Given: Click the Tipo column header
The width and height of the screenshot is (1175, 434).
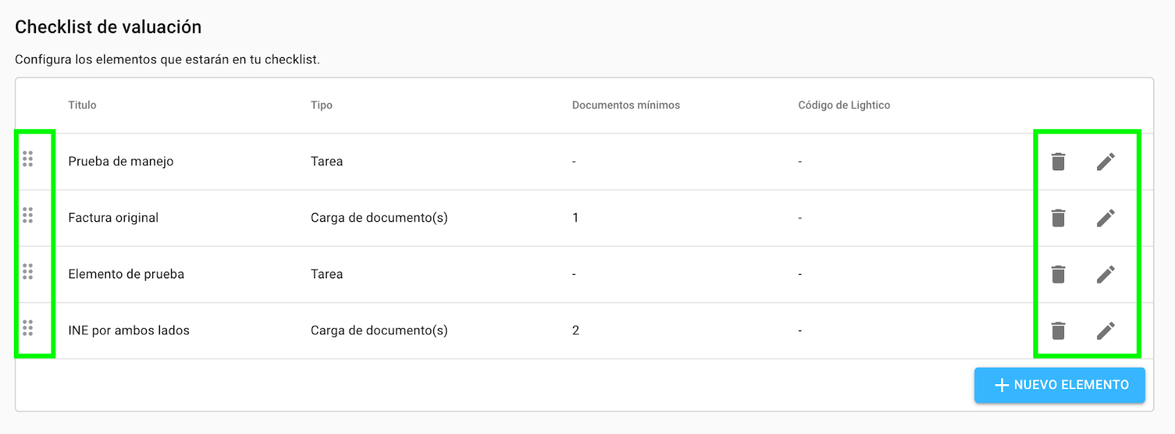Looking at the screenshot, I should [x=322, y=105].
